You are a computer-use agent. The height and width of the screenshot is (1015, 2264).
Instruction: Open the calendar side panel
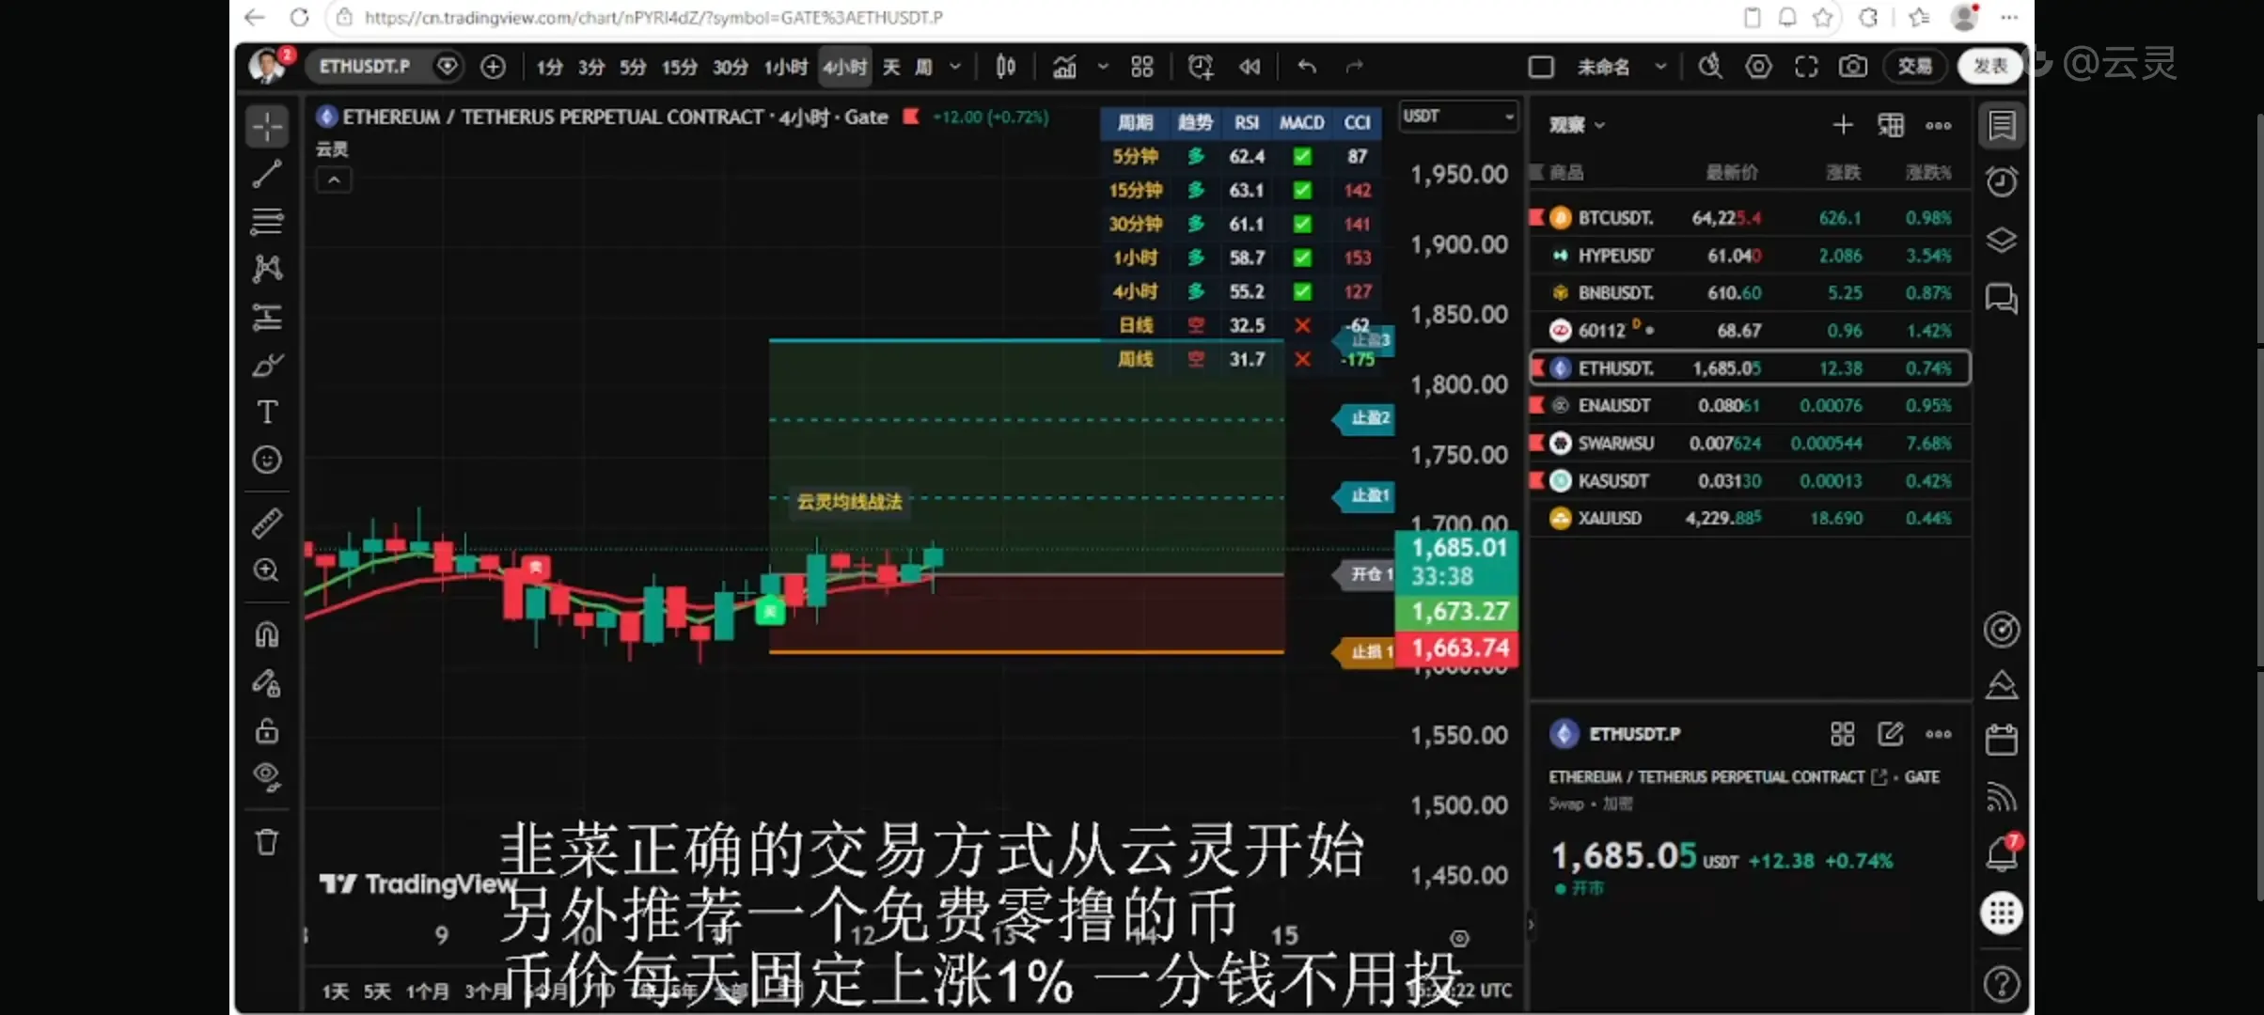click(2002, 741)
